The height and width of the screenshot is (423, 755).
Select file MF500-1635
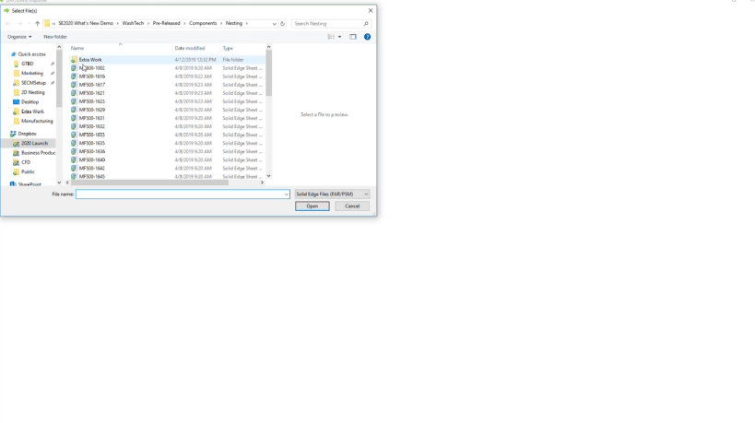point(92,144)
